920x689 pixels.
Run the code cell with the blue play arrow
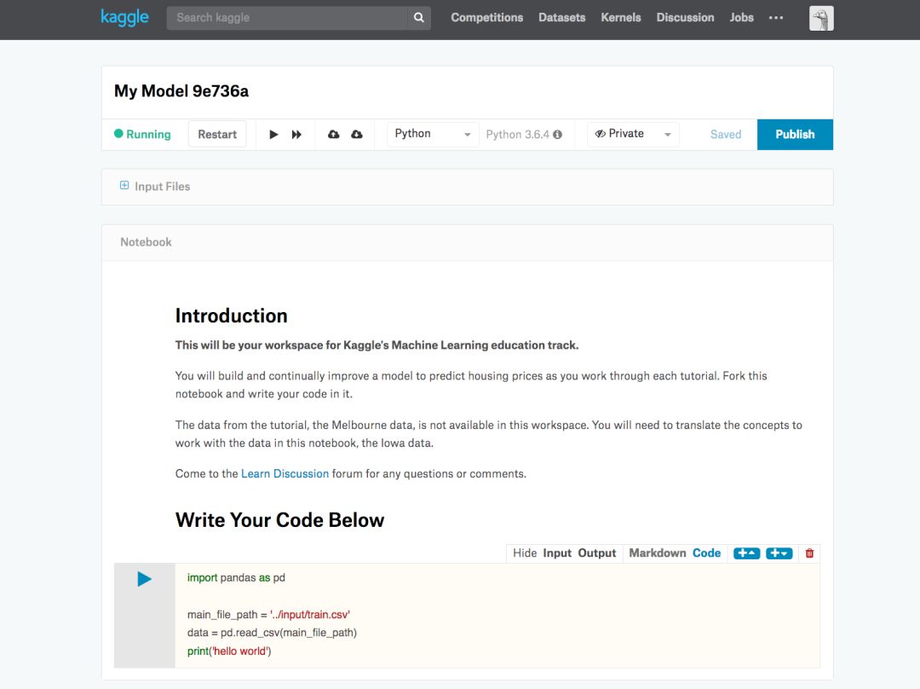pos(144,580)
